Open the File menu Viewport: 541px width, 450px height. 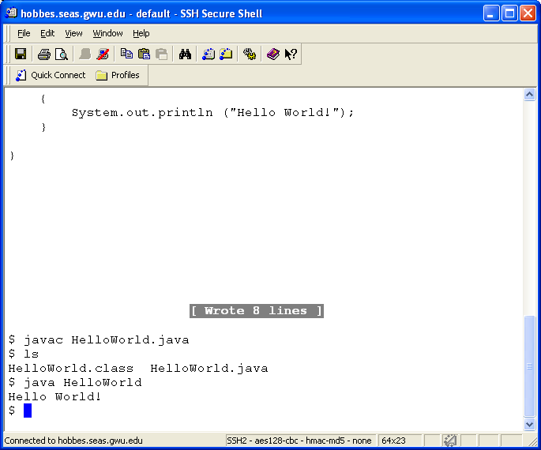24,33
